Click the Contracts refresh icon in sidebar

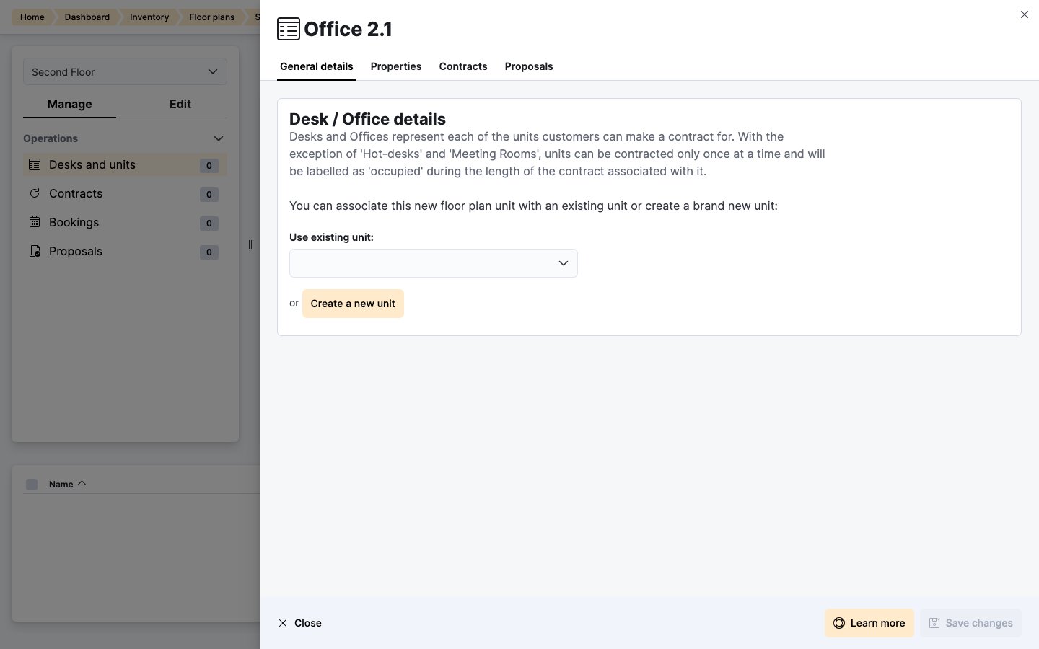[35, 193]
